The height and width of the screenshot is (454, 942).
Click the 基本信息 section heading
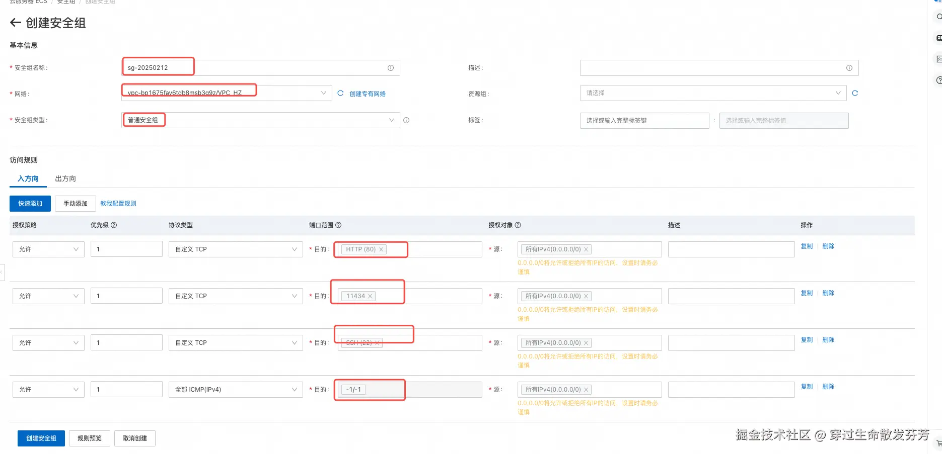24,45
